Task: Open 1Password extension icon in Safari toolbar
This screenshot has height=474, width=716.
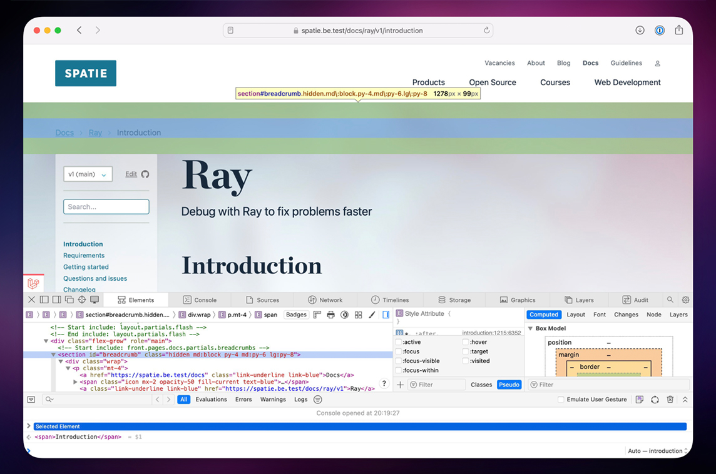Action: click(660, 30)
